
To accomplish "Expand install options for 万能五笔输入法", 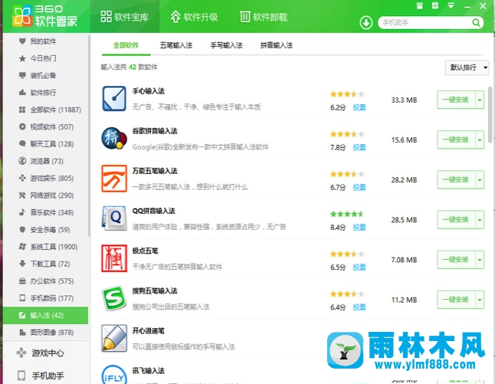I will pyautogui.click(x=480, y=179).
